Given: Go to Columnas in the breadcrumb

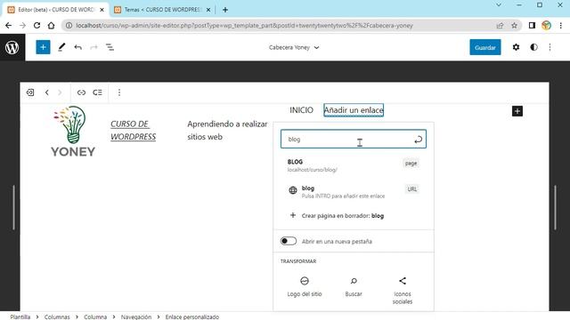Looking at the screenshot, I should tap(57, 316).
